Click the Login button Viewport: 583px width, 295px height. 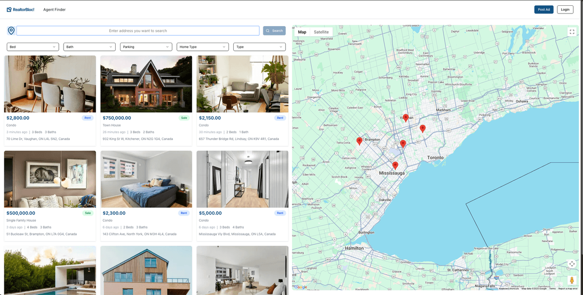click(565, 10)
